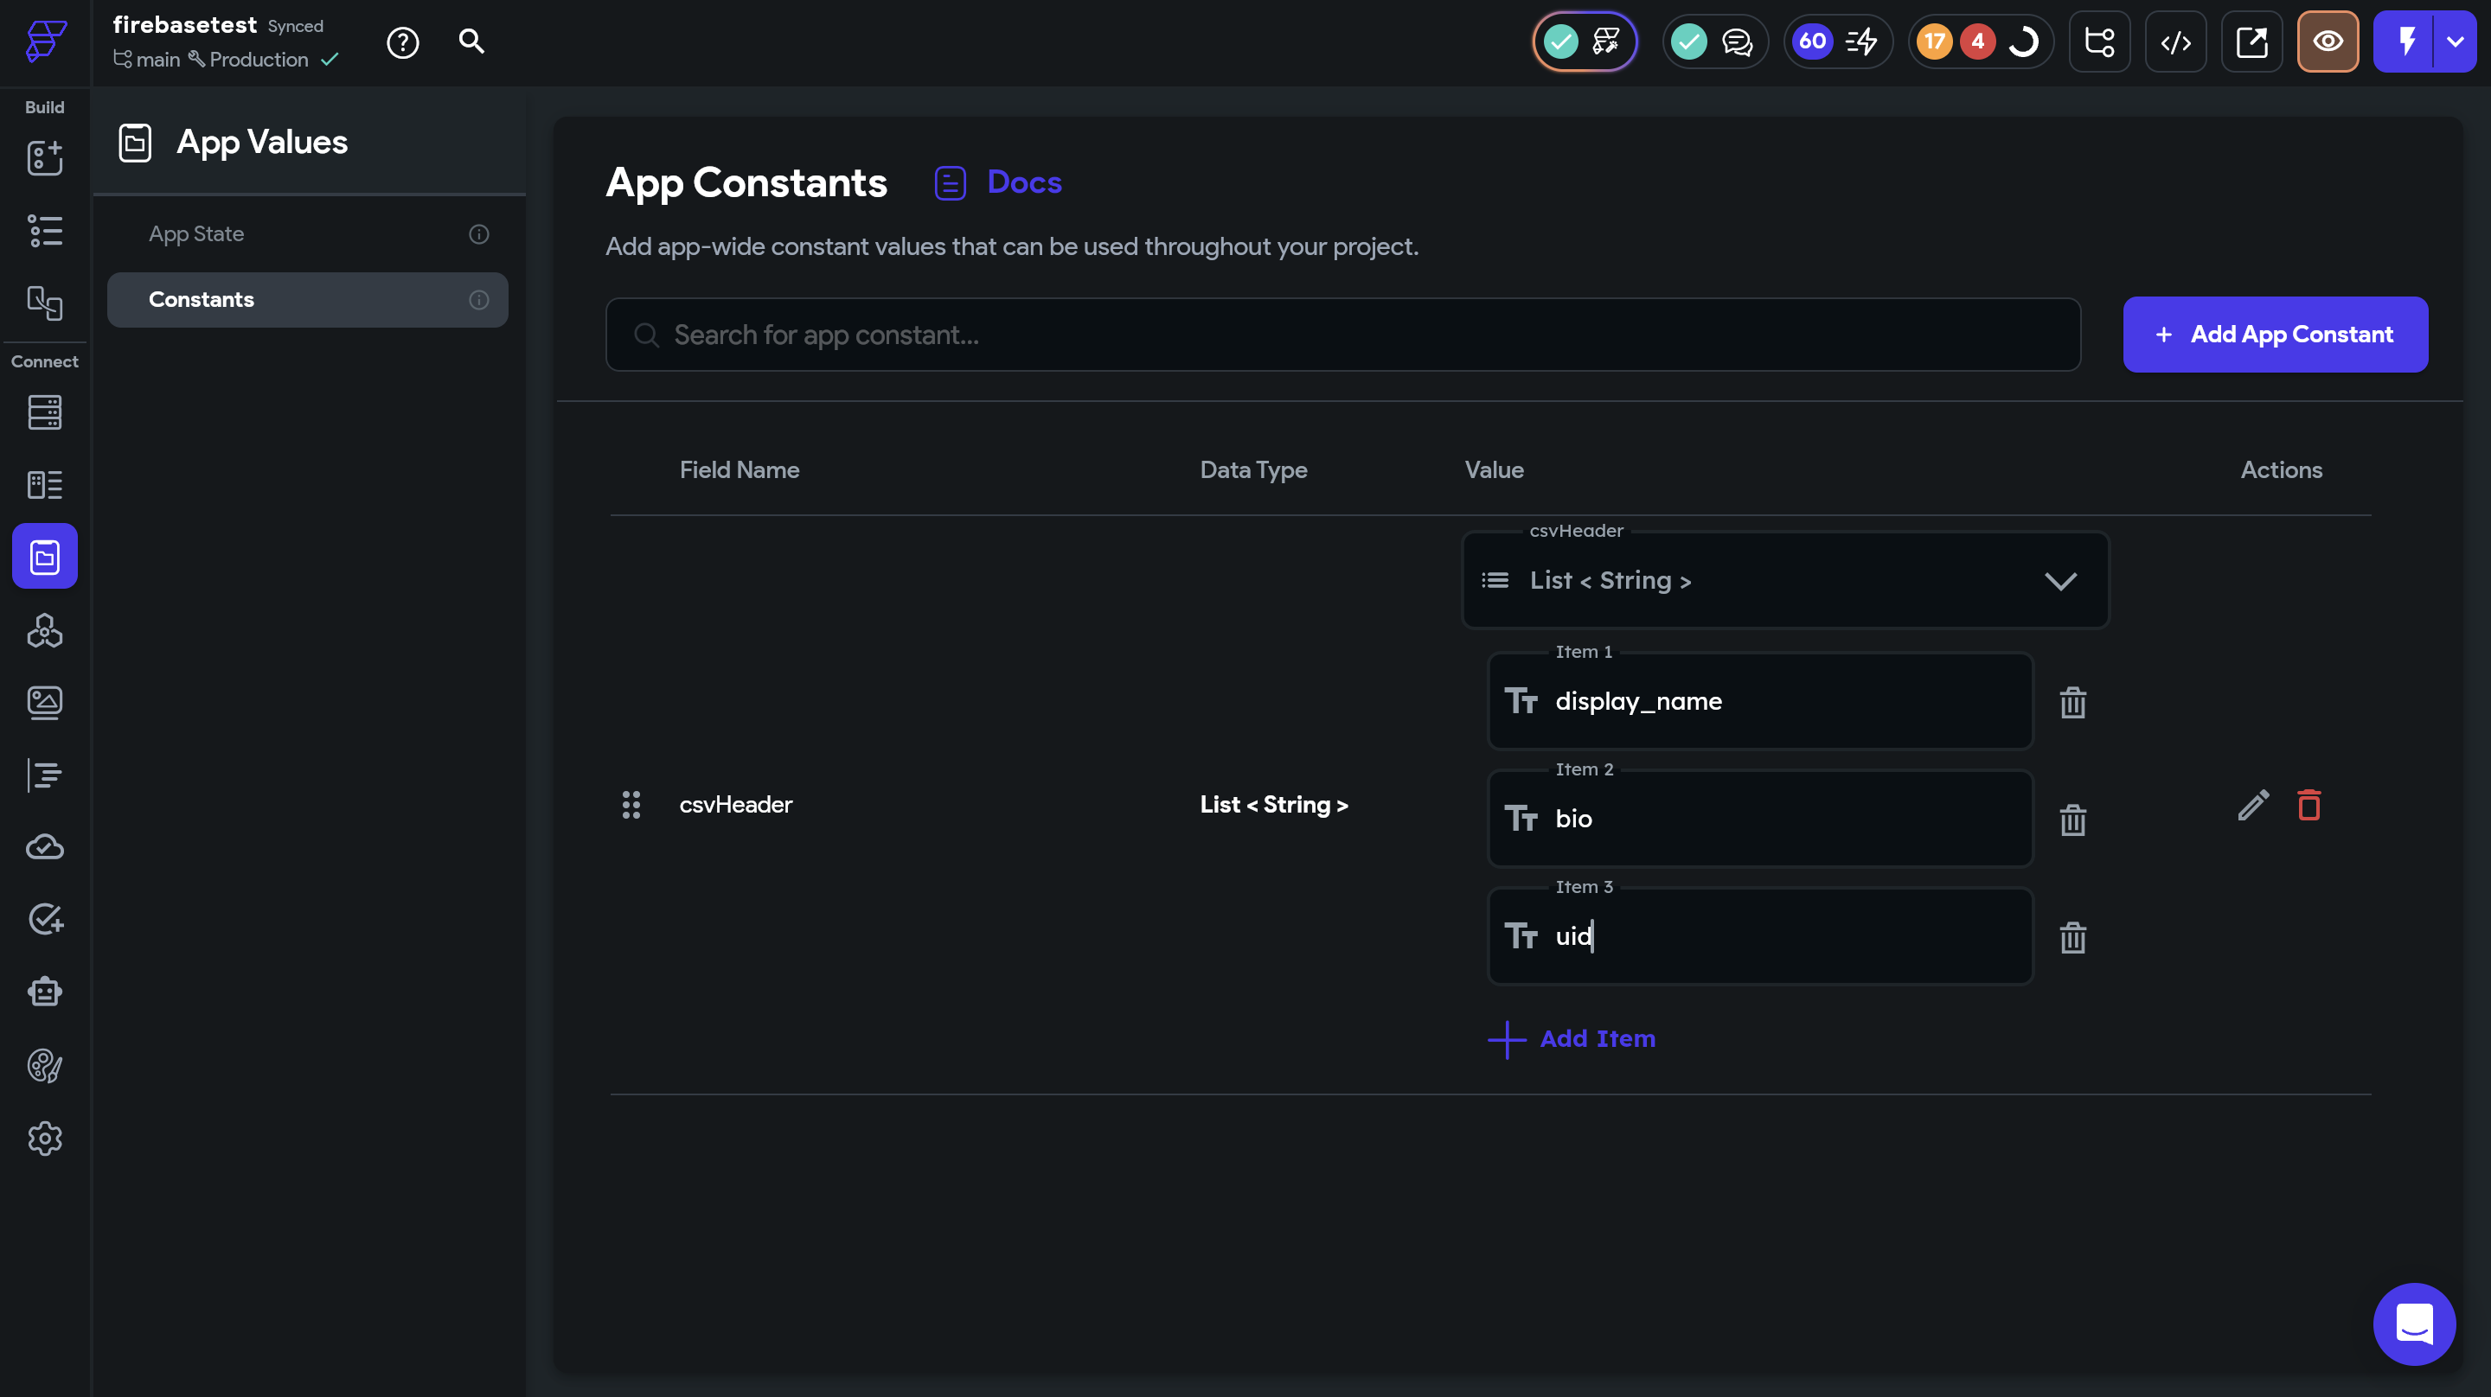Open the Media Assets panel
Screen dimensions: 2491x1397
(44, 702)
